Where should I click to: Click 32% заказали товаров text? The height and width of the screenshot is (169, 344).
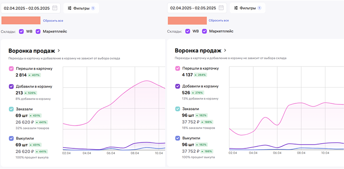[32, 128]
